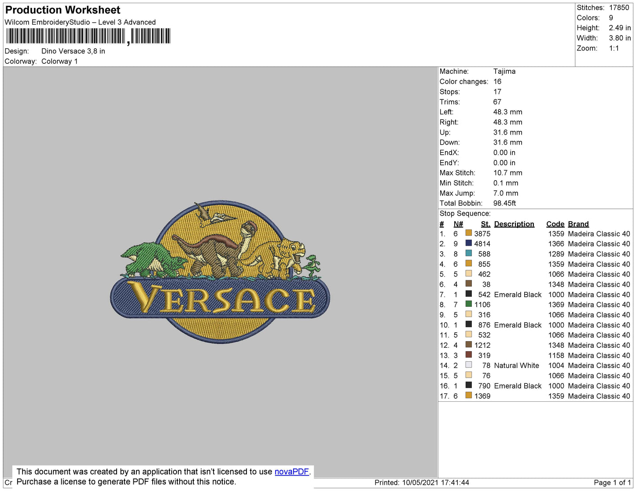This screenshot has width=636, height=491.
Task: Click the Left value '48.3 mm'
Action: pyautogui.click(x=508, y=112)
